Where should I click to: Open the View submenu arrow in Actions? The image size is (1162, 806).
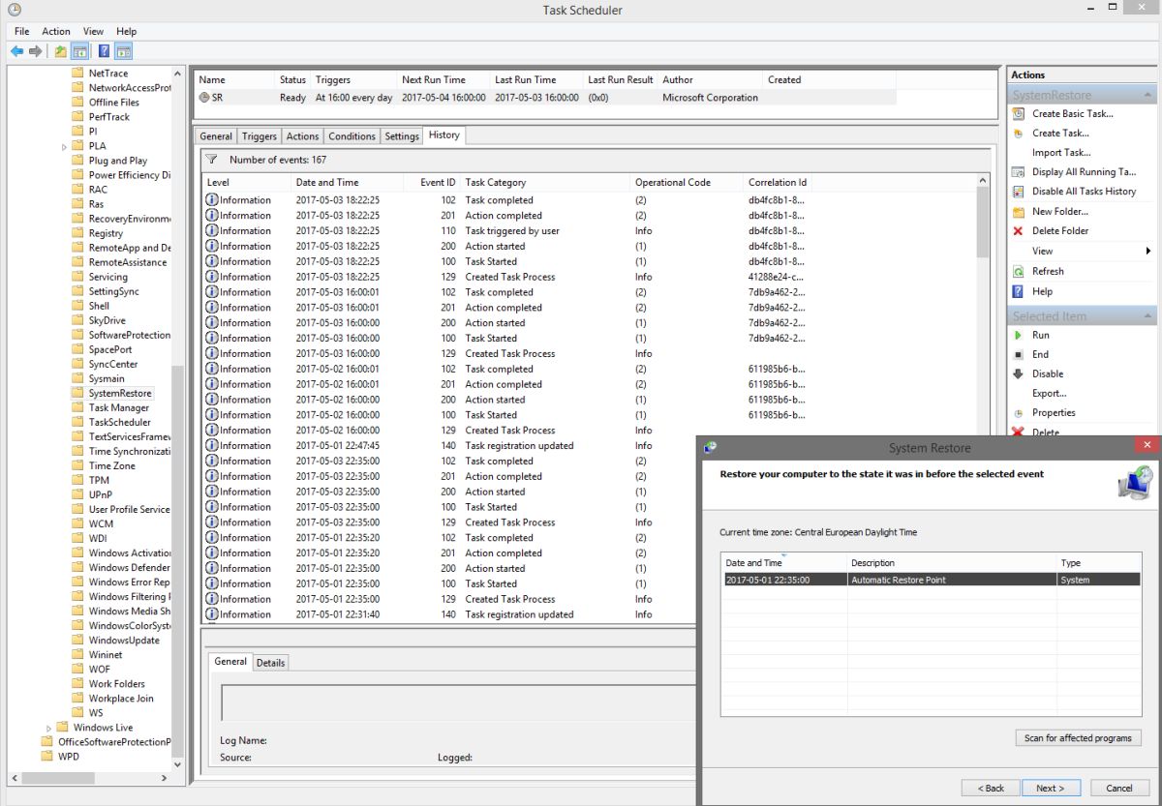point(1147,251)
